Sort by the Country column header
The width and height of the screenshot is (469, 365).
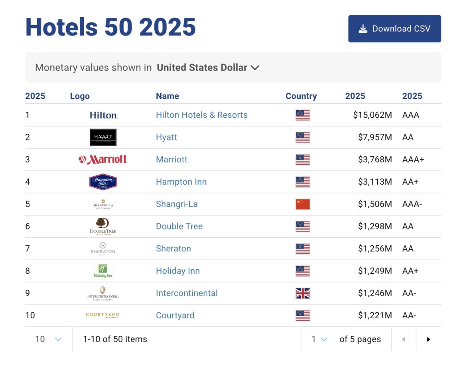coord(301,96)
